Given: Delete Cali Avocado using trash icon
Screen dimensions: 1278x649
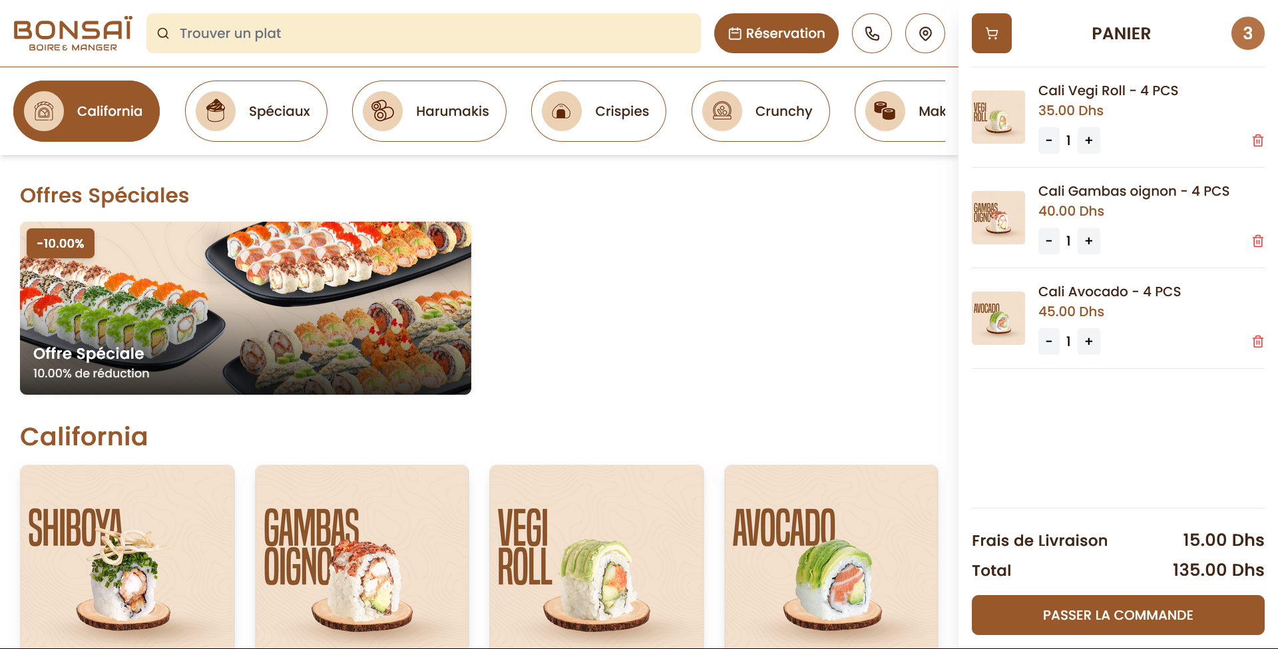Looking at the screenshot, I should (x=1258, y=341).
